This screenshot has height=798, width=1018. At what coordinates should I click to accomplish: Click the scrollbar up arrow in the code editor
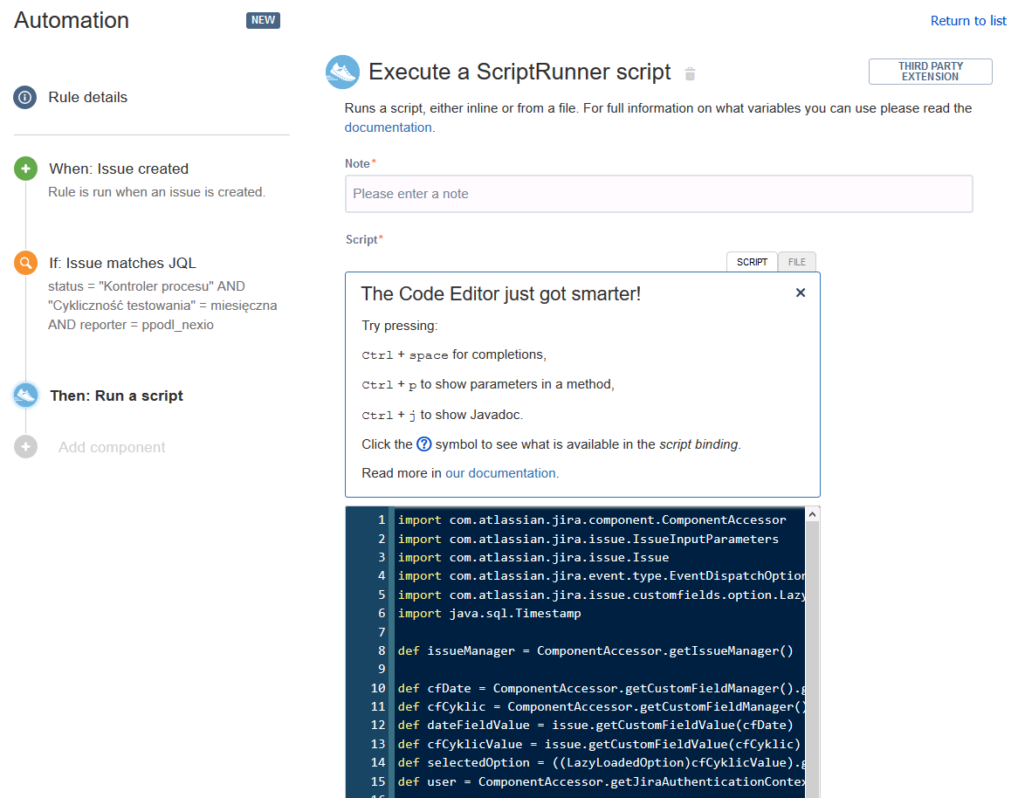pyautogui.click(x=812, y=513)
